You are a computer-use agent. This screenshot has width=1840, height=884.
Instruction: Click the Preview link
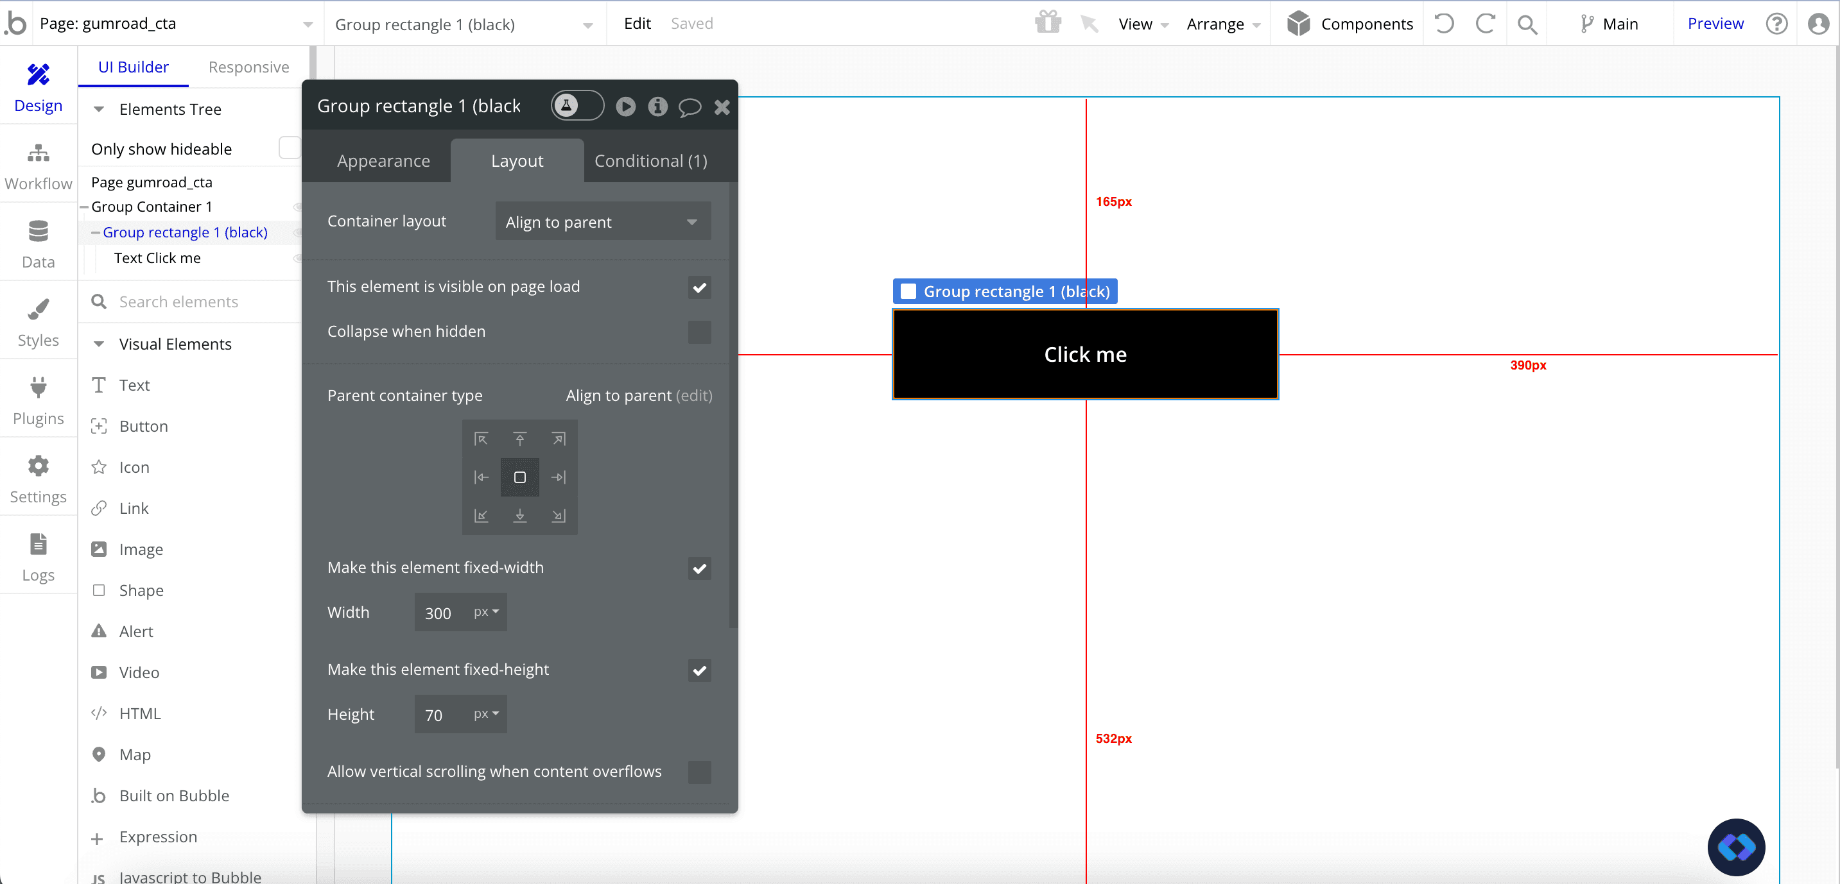point(1715,24)
